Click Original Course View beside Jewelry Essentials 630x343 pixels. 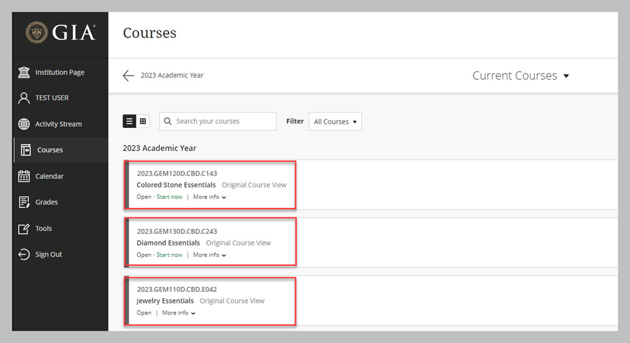click(x=232, y=301)
